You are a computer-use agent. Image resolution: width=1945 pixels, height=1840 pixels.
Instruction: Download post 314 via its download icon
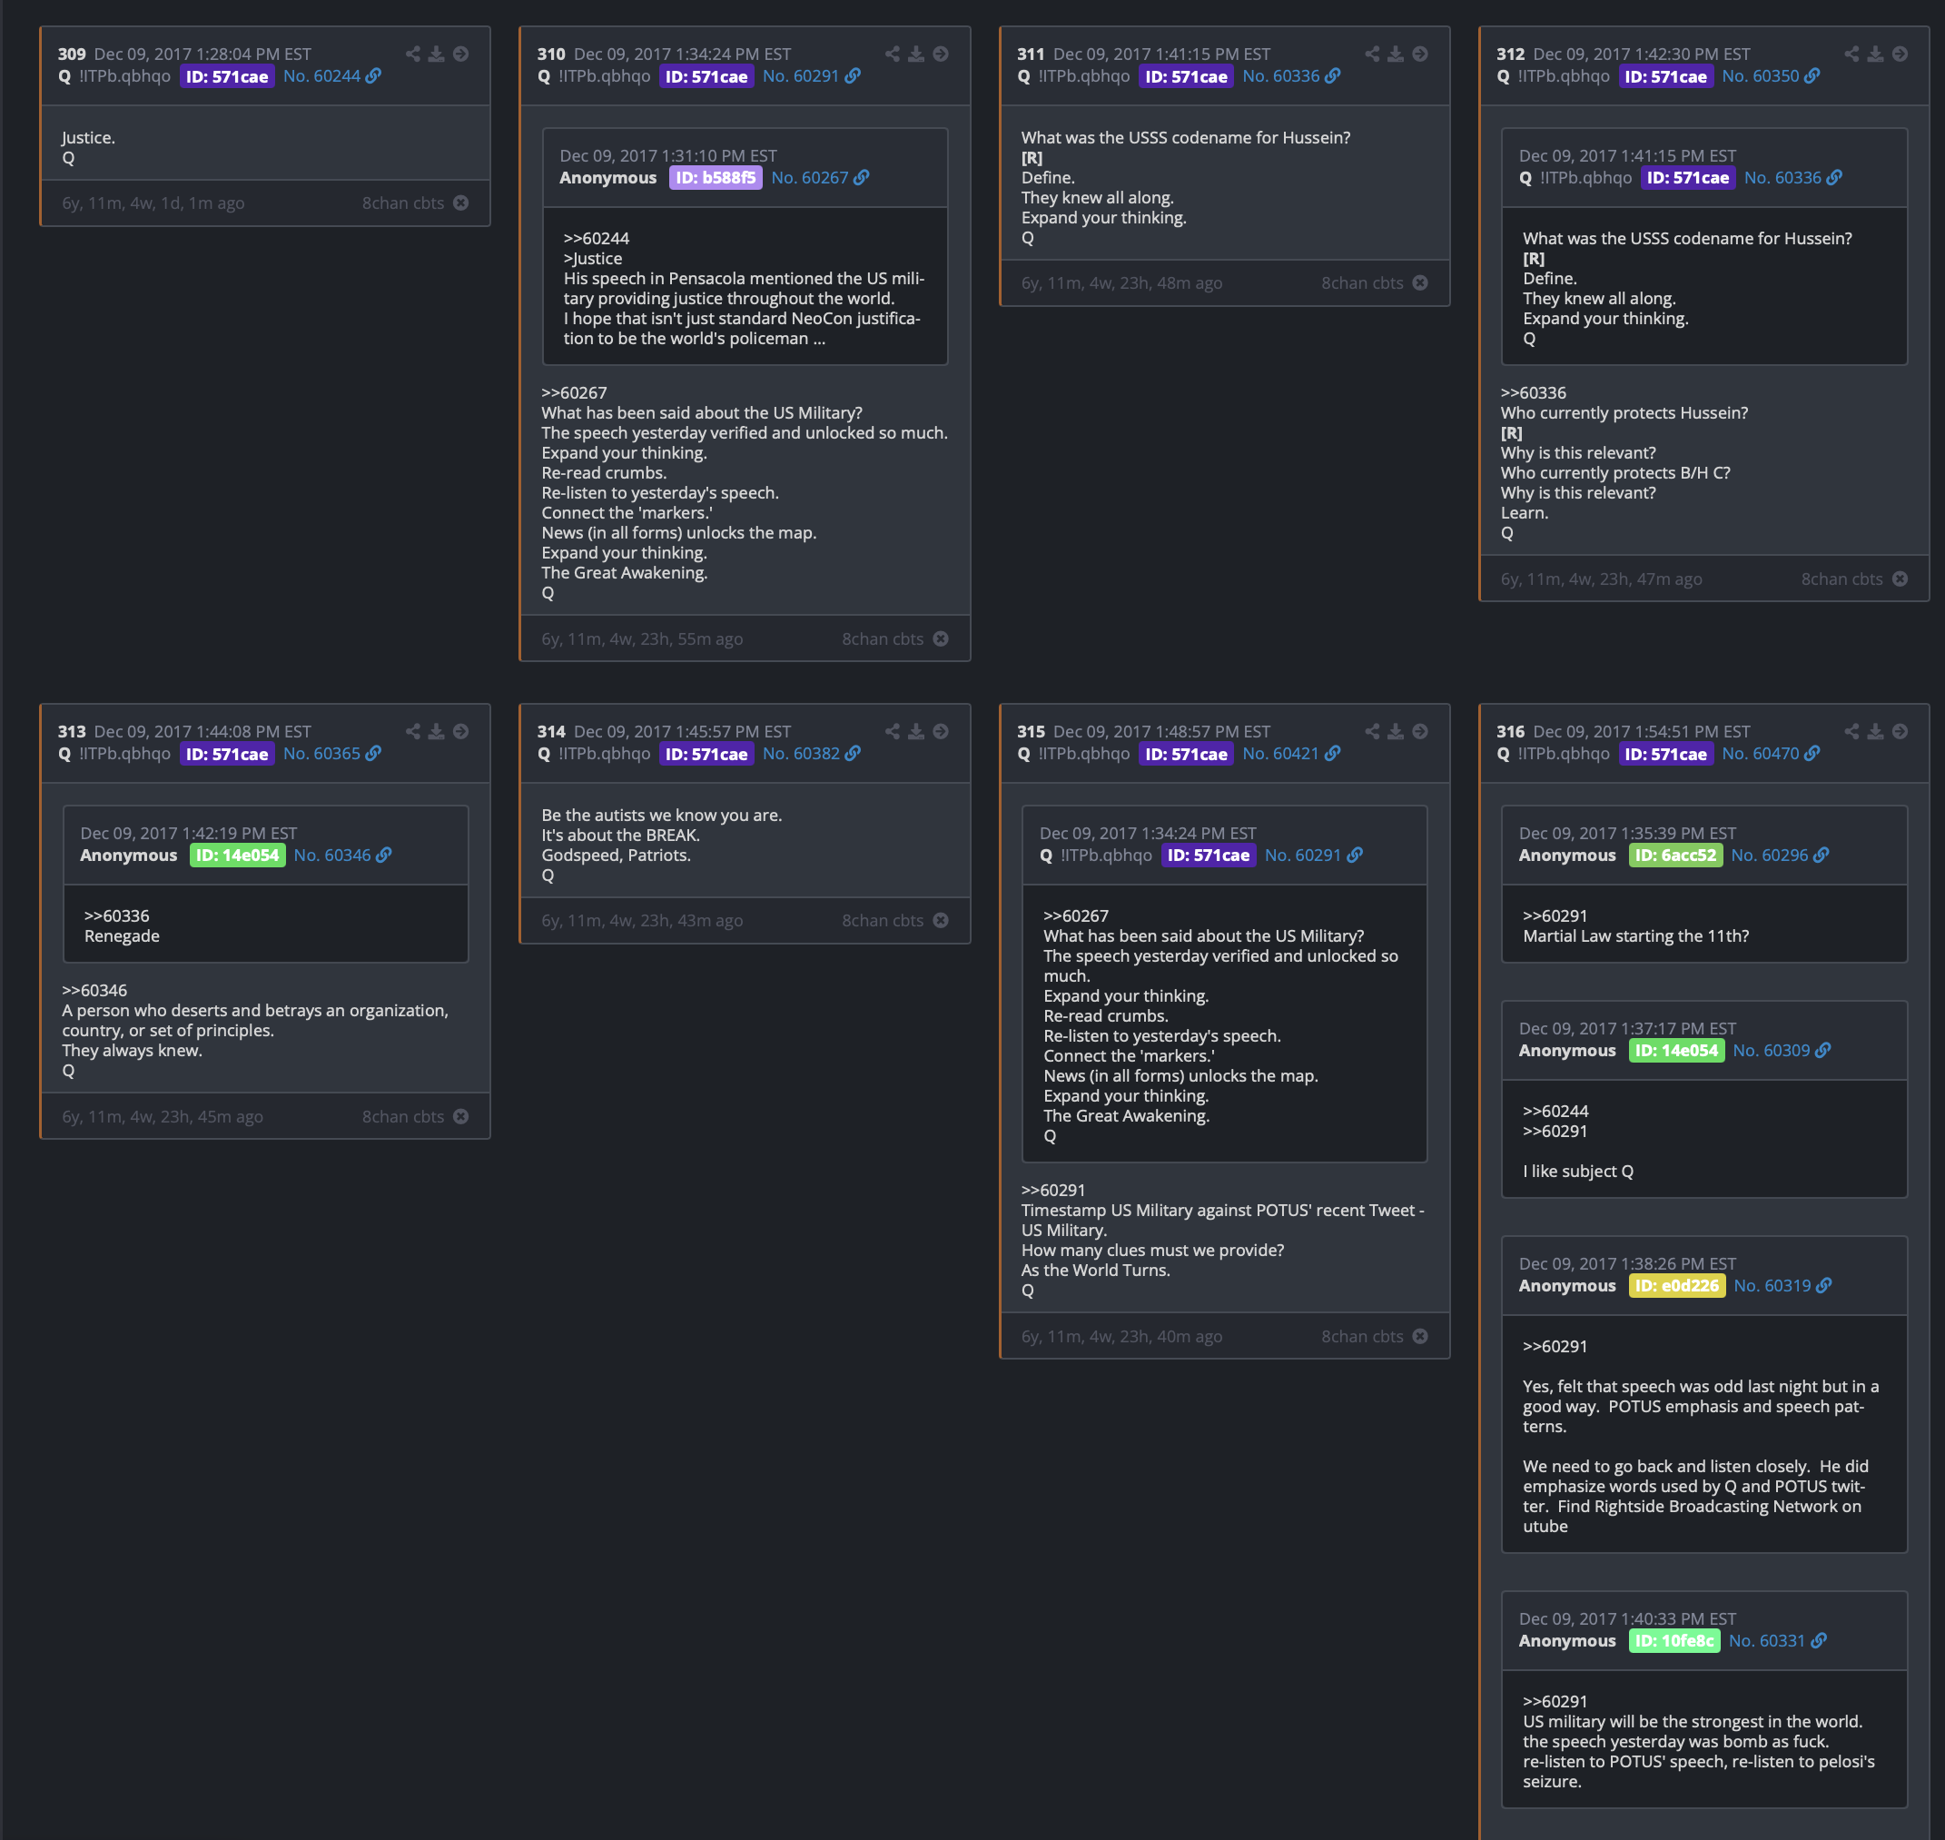tap(916, 732)
